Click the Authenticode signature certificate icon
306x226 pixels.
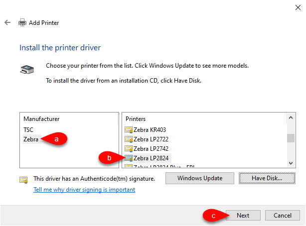pyautogui.click(x=23, y=180)
